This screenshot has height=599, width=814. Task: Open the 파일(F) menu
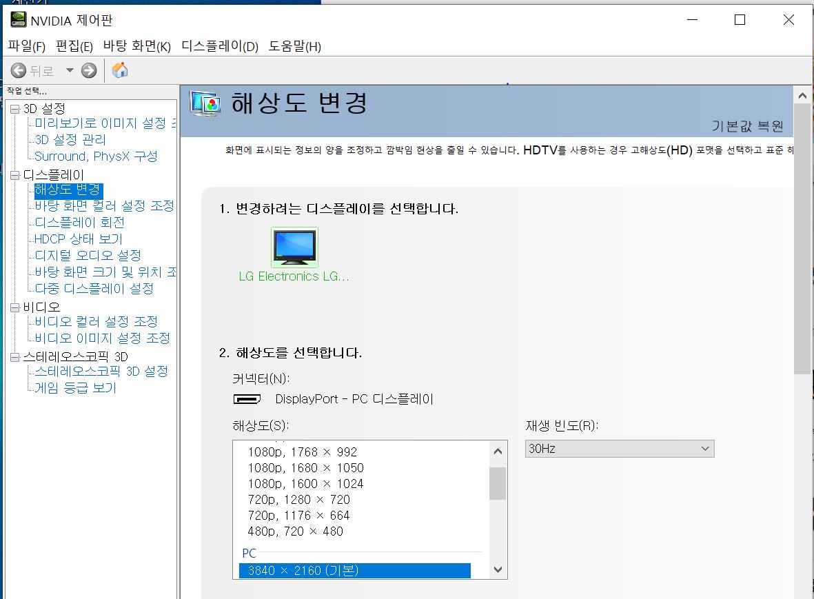[26, 46]
